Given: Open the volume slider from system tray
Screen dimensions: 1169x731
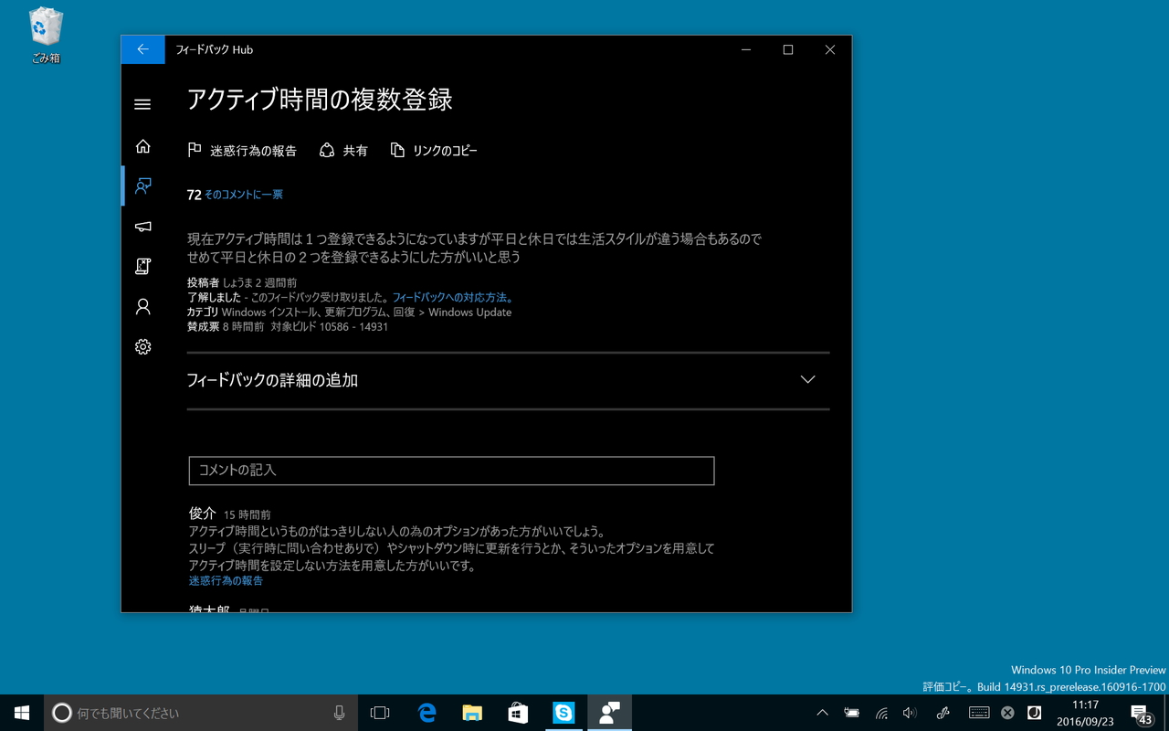Looking at the screenshot, I should [909, 713].
